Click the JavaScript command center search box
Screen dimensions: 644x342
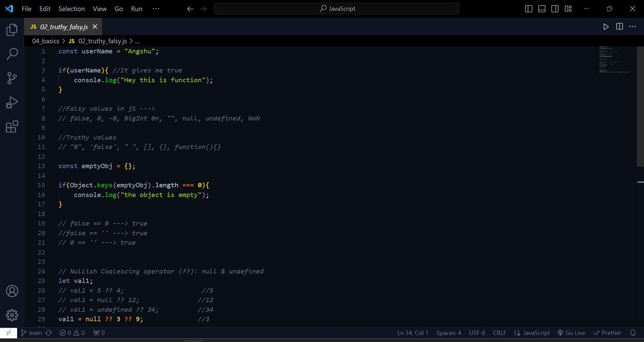click(x=336, y=9)
